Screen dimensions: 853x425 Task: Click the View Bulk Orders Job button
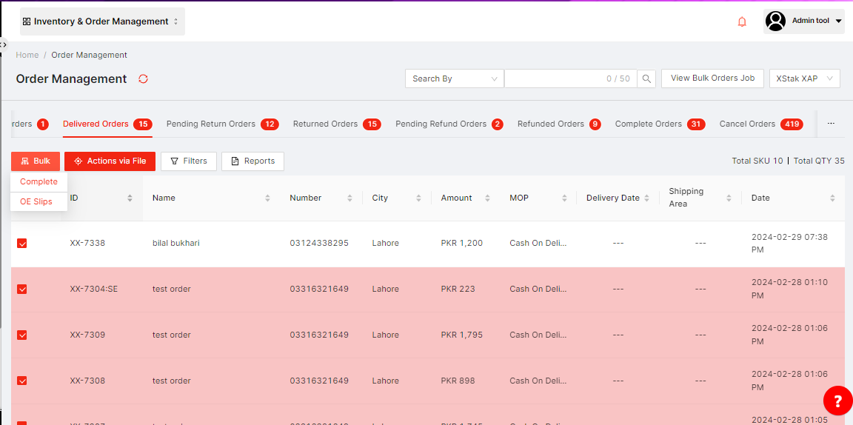712,78
